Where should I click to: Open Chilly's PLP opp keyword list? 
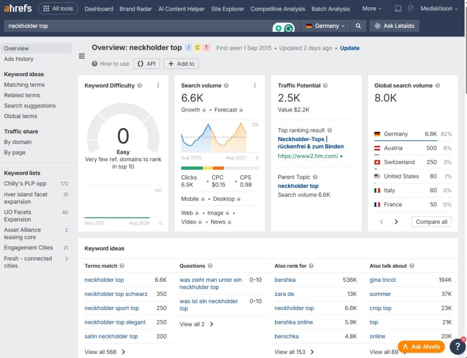tap(25, 184)
